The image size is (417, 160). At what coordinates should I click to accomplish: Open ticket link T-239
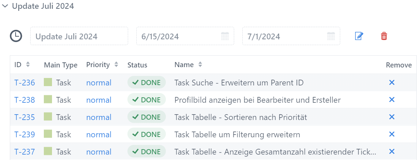[24, 135]
